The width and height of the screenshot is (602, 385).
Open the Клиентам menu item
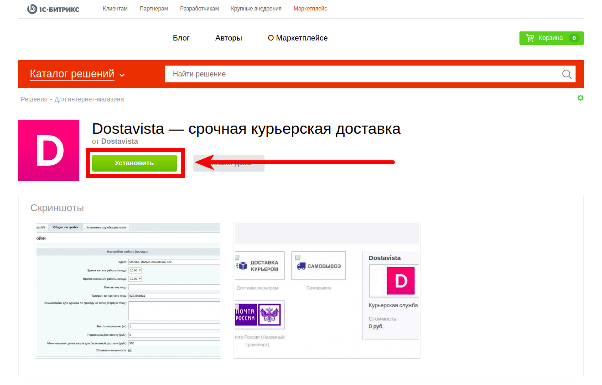[x=115, y=9]
